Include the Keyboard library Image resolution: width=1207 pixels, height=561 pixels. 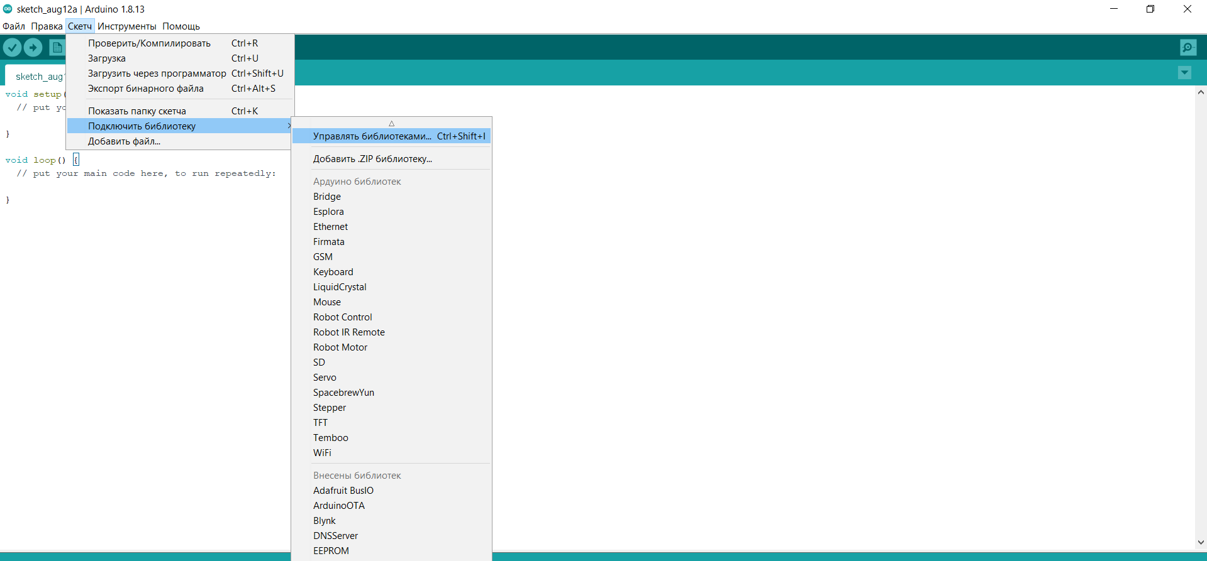pyautogui.click(x=391, y=272)
